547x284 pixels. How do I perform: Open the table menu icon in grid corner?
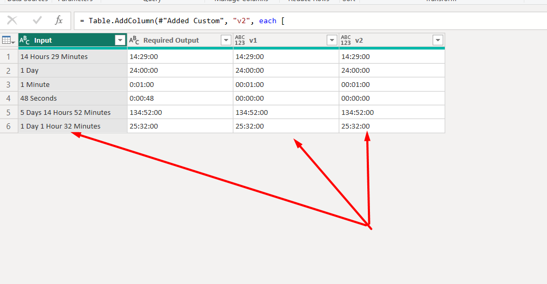point(8,41)
